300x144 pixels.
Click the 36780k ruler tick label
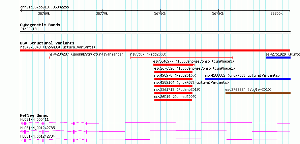[x=160, y=13]
